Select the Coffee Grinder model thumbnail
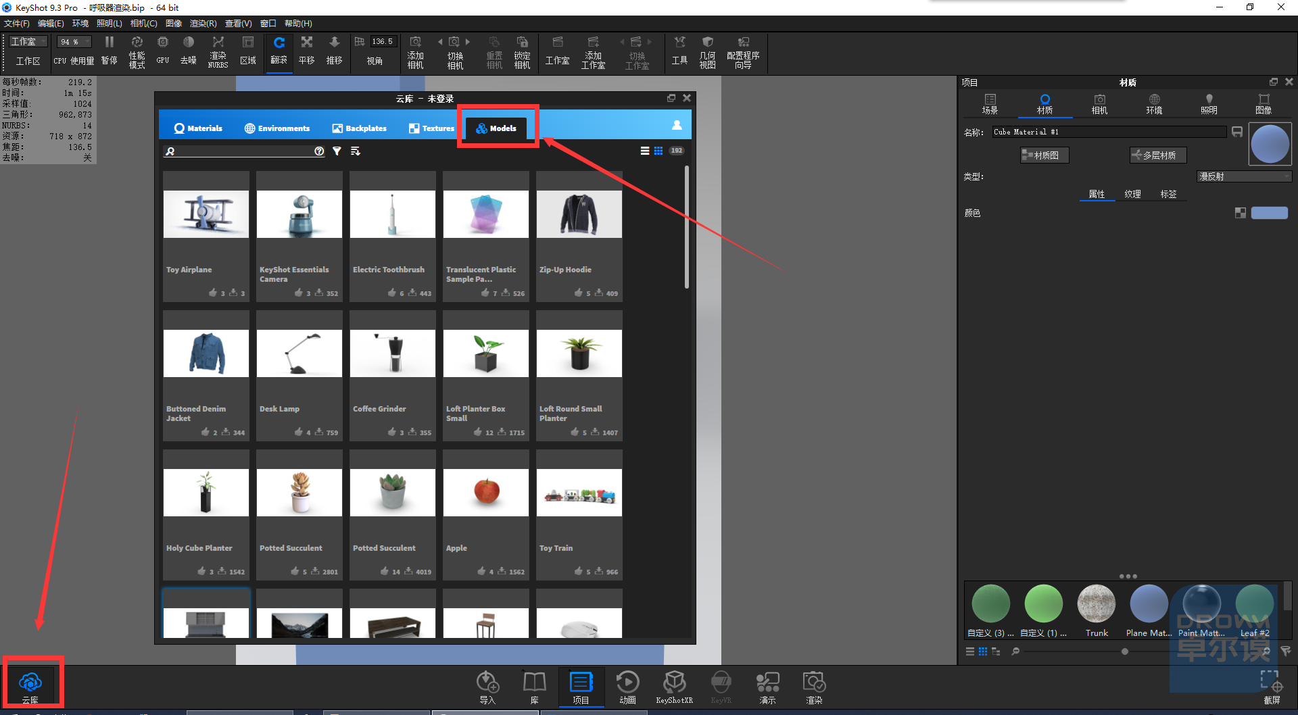Viewport: 1298px width, 715px height. 393,353
